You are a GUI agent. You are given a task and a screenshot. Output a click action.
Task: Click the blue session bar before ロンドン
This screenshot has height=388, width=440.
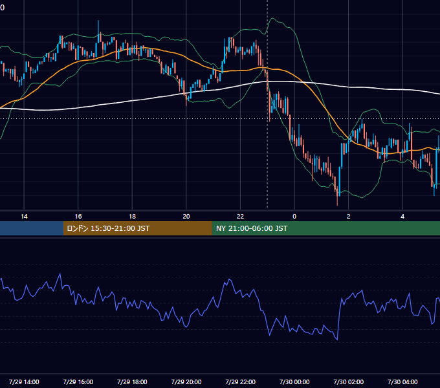[x=32, y=228]
